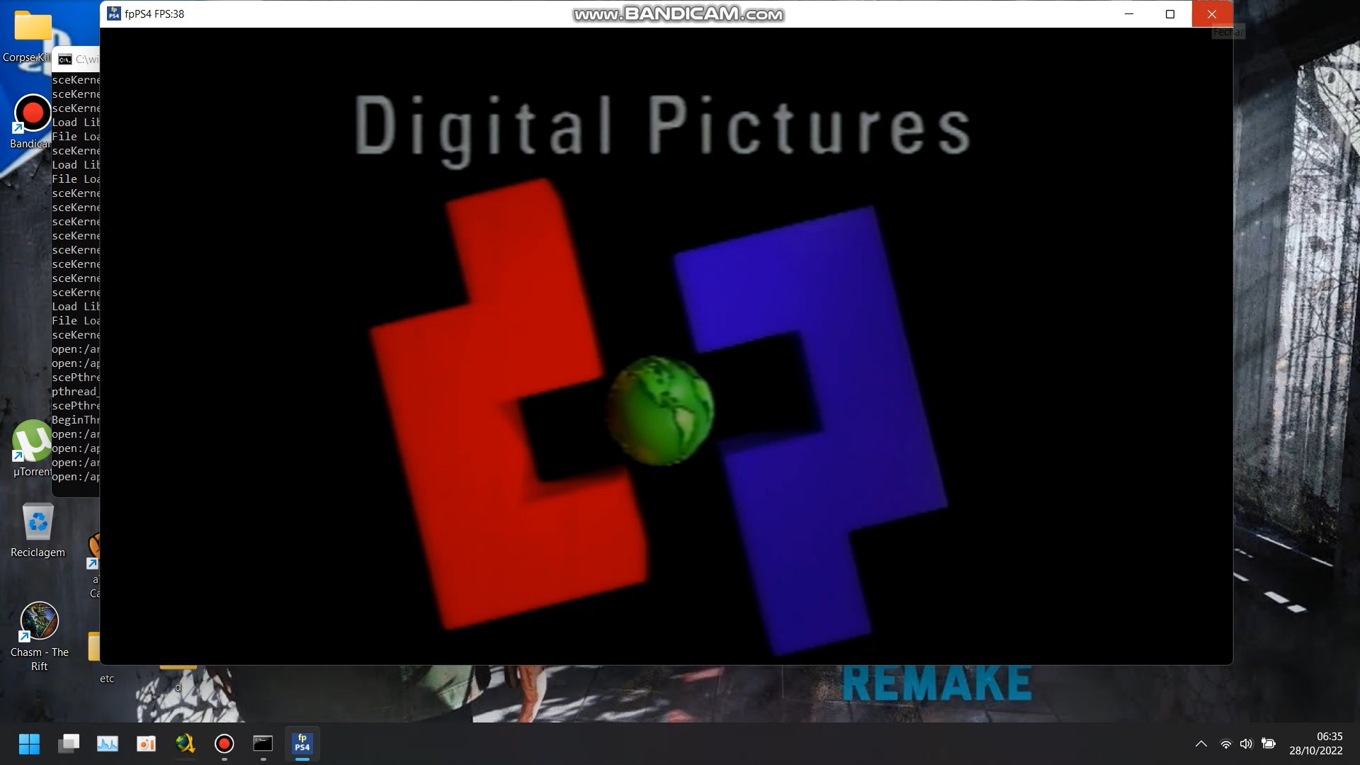Viewport: 1360px width, 765px height.
Task: Minimize the fpPS4 emulator window
Action: coord(1129,14)
